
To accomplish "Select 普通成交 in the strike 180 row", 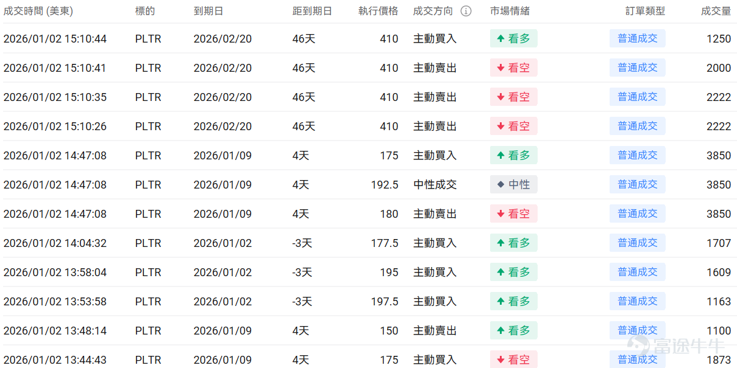I will click(638, 214).
